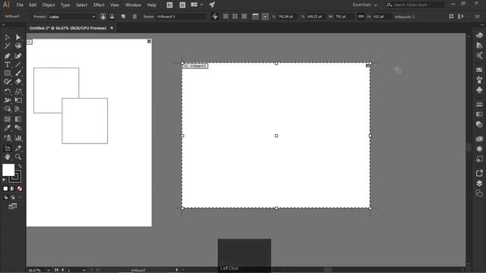Choose the Eraser tool
The width and height of the screenshot is (486, 273).
18,82
